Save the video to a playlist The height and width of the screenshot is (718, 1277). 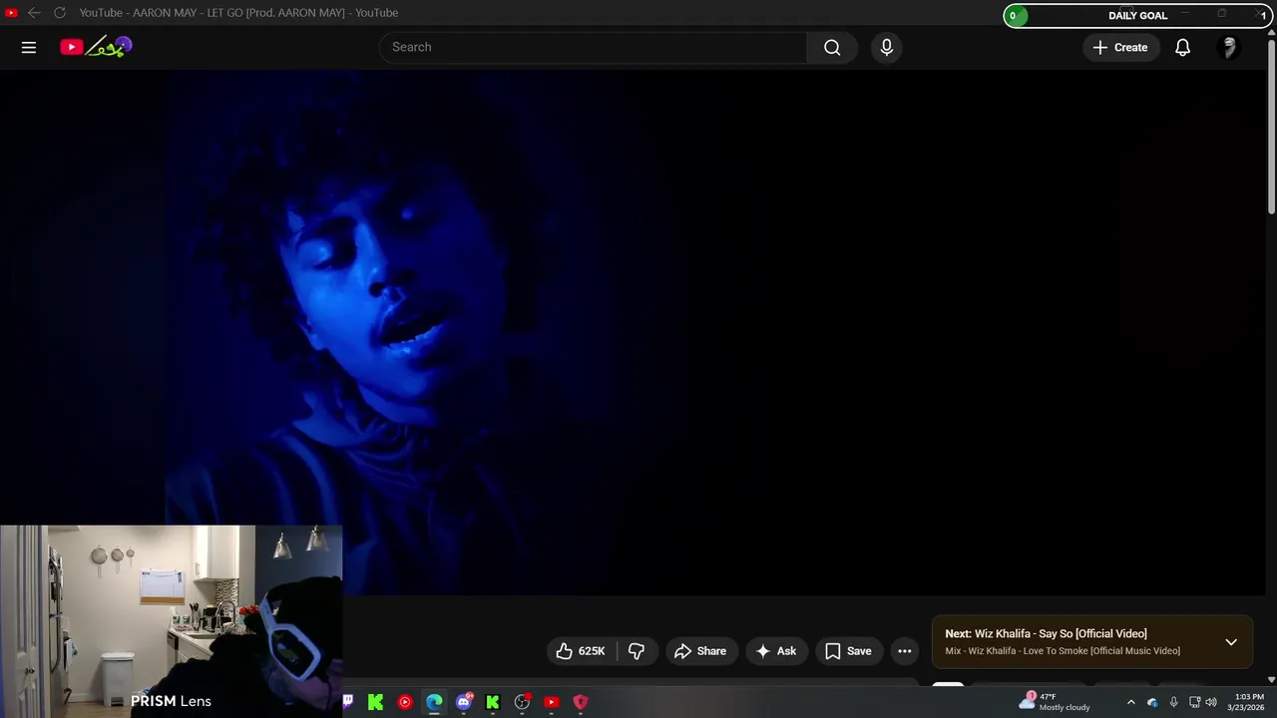coord(848,651)
